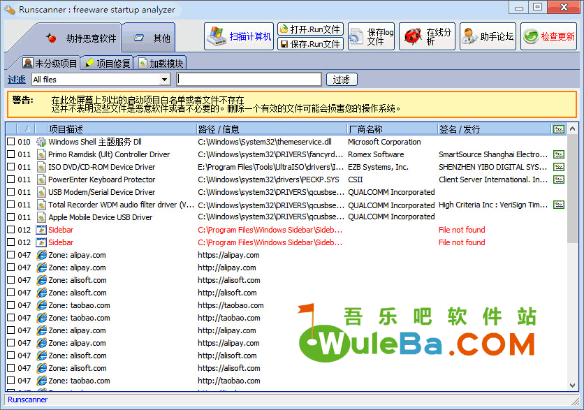
Task: Select the EZB Systems, Inc. vendor cell
Action: (x=378, y=167)
